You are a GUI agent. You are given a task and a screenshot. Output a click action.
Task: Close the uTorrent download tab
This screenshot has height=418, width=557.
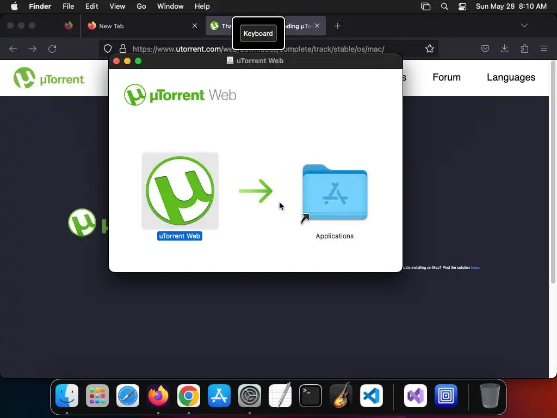pyautogui.click(x=317, y=26)
